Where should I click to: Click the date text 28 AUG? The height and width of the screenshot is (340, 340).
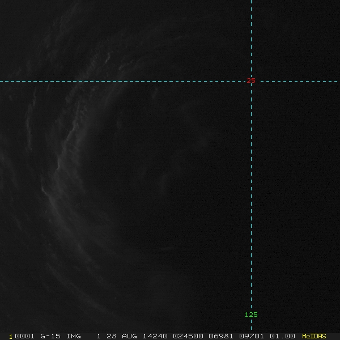pos(122,336)
